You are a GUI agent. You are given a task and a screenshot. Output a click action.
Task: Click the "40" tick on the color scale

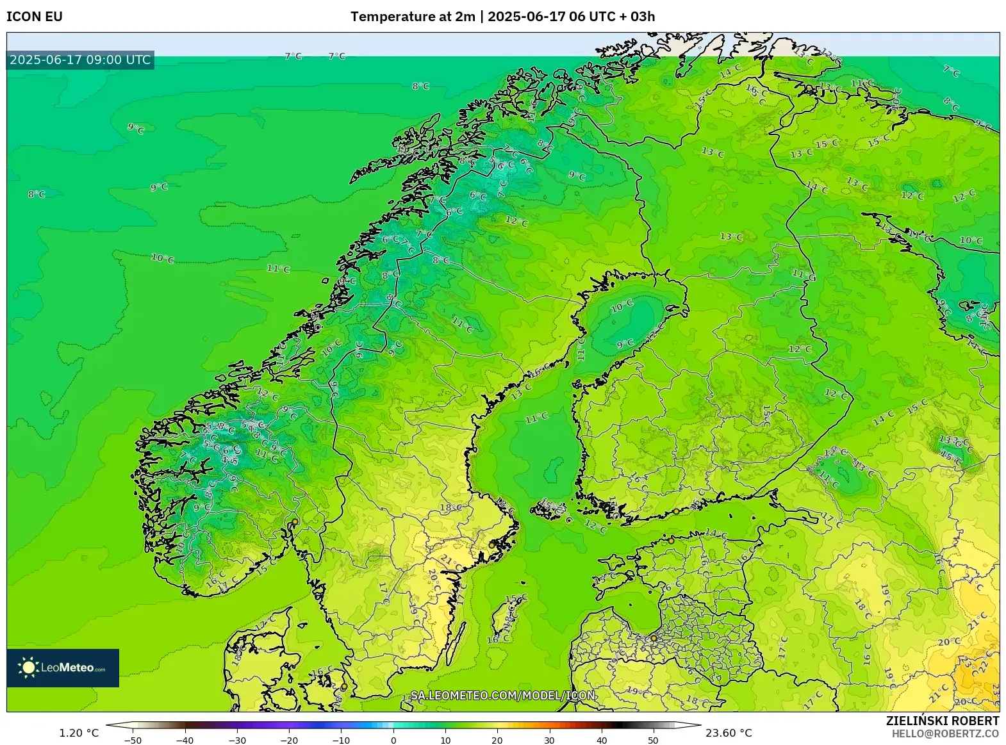coord(601,741)
